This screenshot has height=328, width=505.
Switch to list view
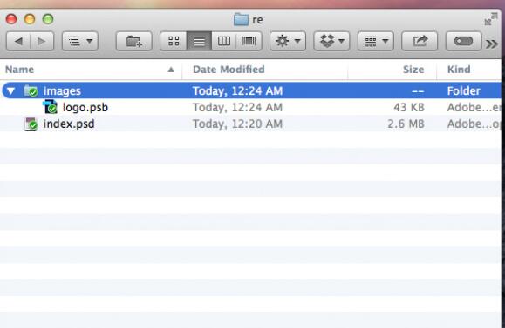199,41
